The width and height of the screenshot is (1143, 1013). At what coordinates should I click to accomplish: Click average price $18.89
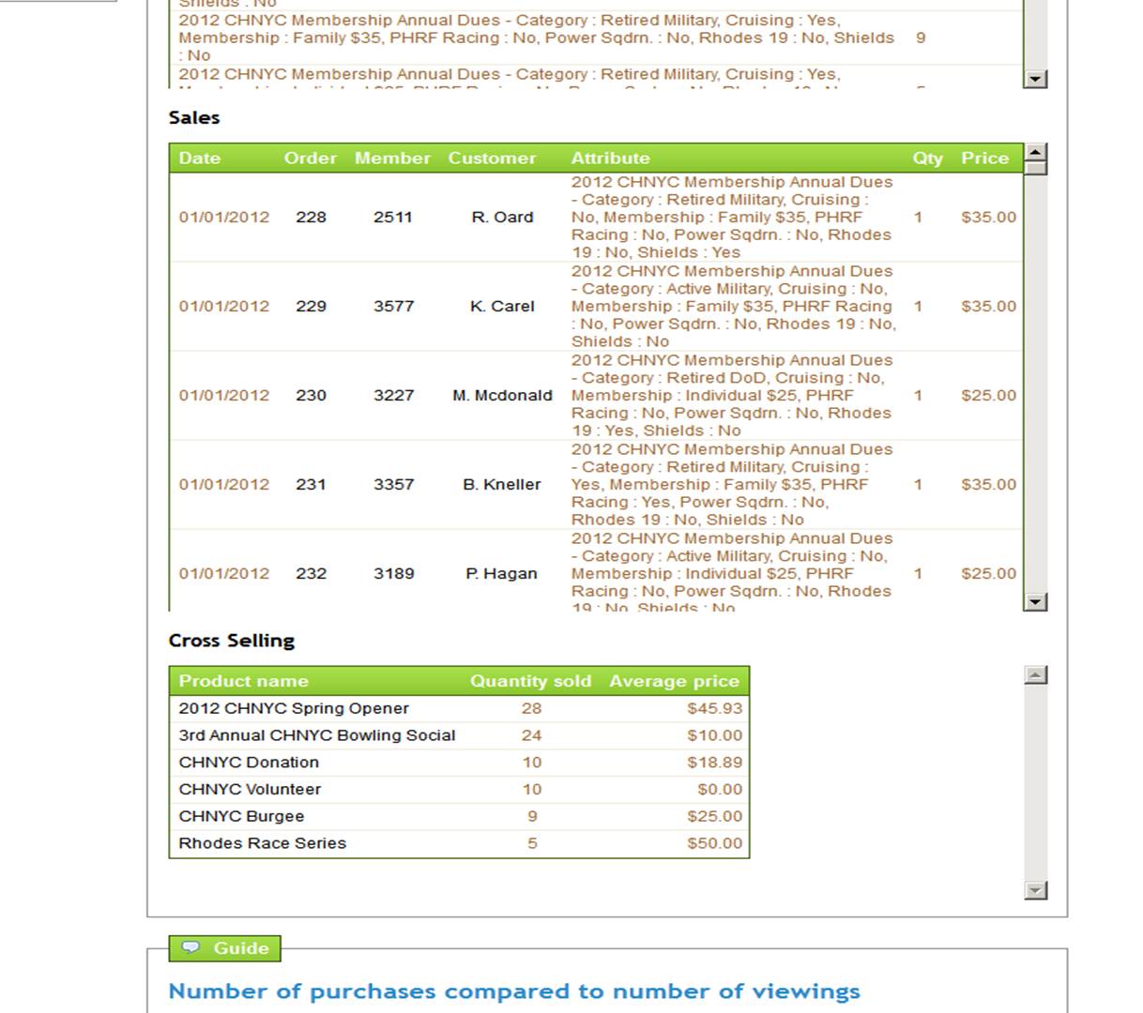point(714,763)
